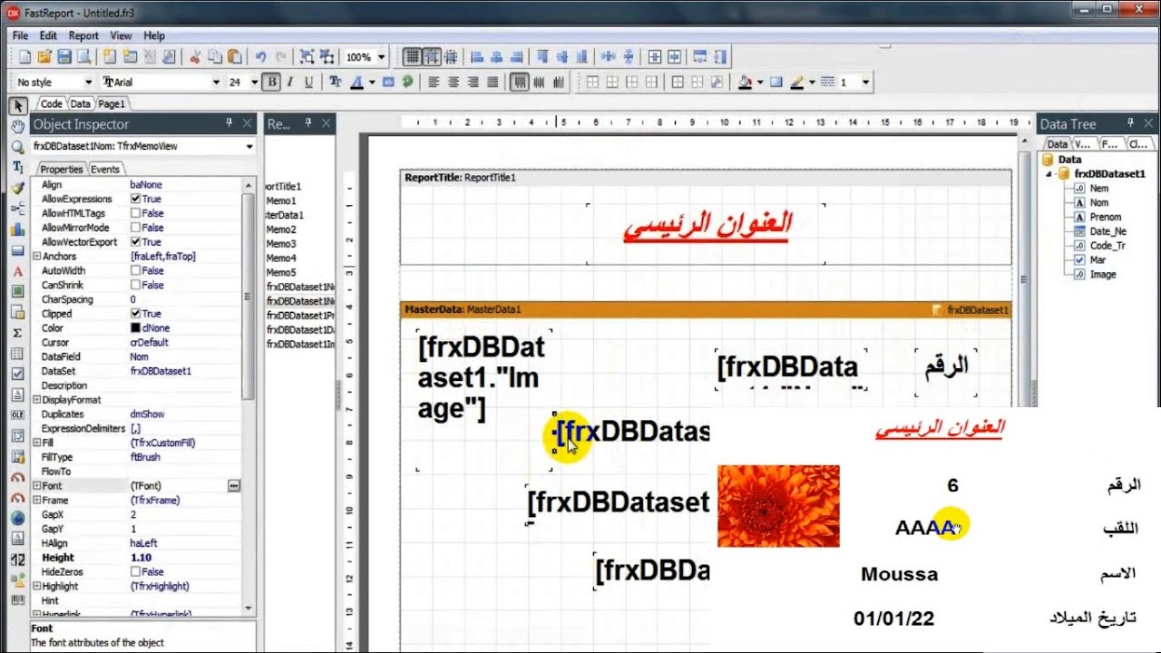1161x653 pixels.
Task: Click the Center text horizontally icon
Action: (454, 83)
